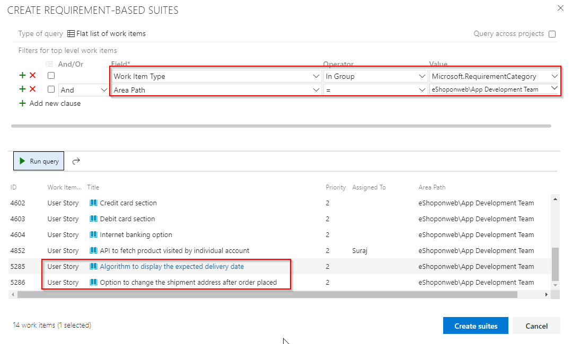Tick the checkbox on the Area Path row
Viewport: 572px width, 344px height.
[51, 89]
